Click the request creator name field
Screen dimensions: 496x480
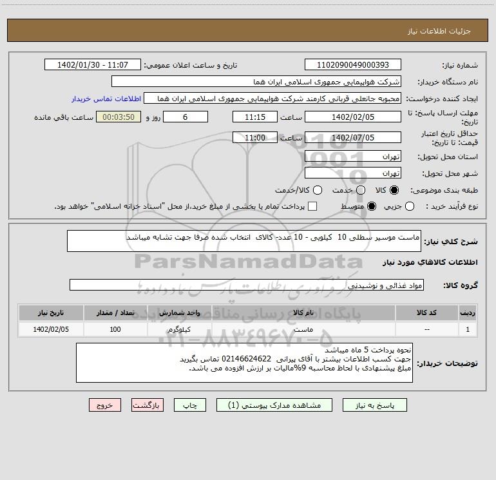point(272,99)
